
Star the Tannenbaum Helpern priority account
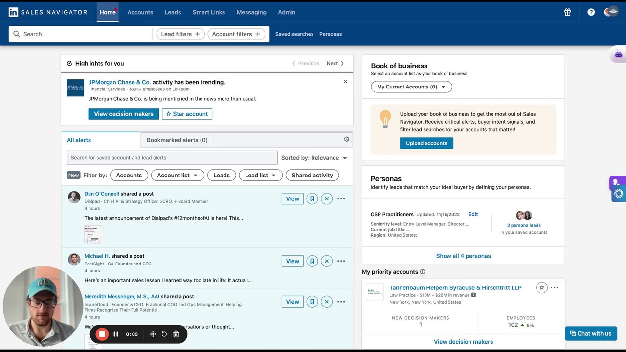point(541,287)
